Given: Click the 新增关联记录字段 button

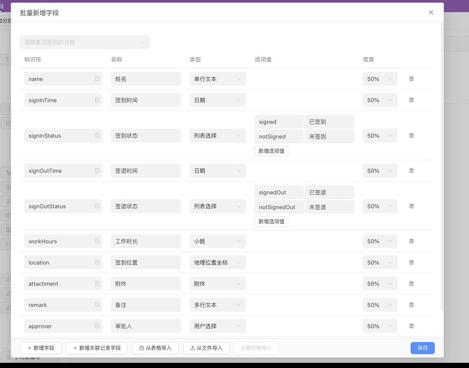Looking at the screenshot, I should (x=96, y=348).
